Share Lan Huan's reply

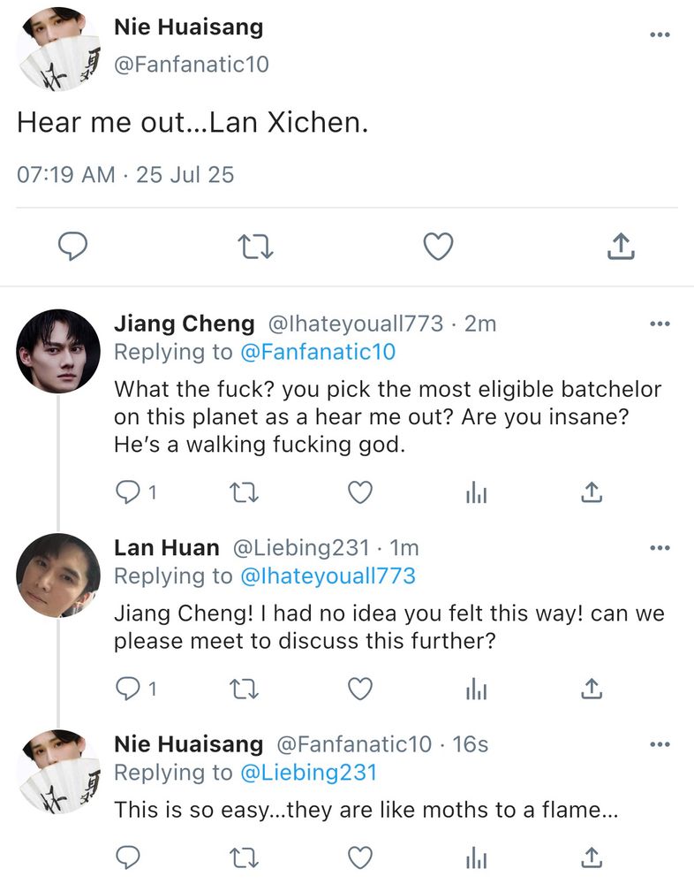592,688
